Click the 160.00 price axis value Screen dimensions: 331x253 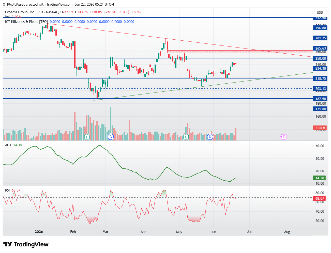tap(321, 116)
